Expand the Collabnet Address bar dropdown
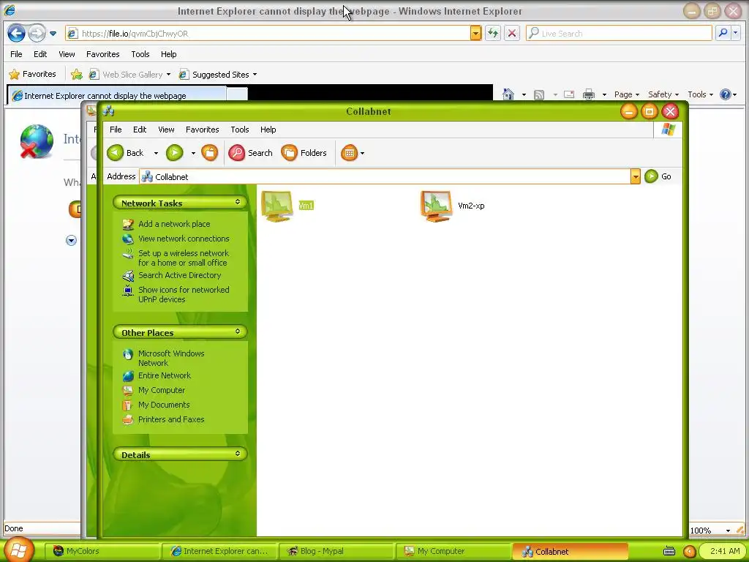 [x=635, y=176]
